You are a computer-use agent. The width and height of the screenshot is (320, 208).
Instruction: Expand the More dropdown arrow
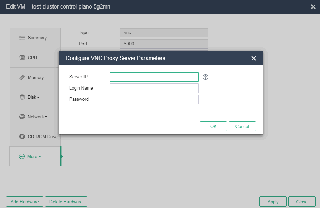click(x=40, y=157)
